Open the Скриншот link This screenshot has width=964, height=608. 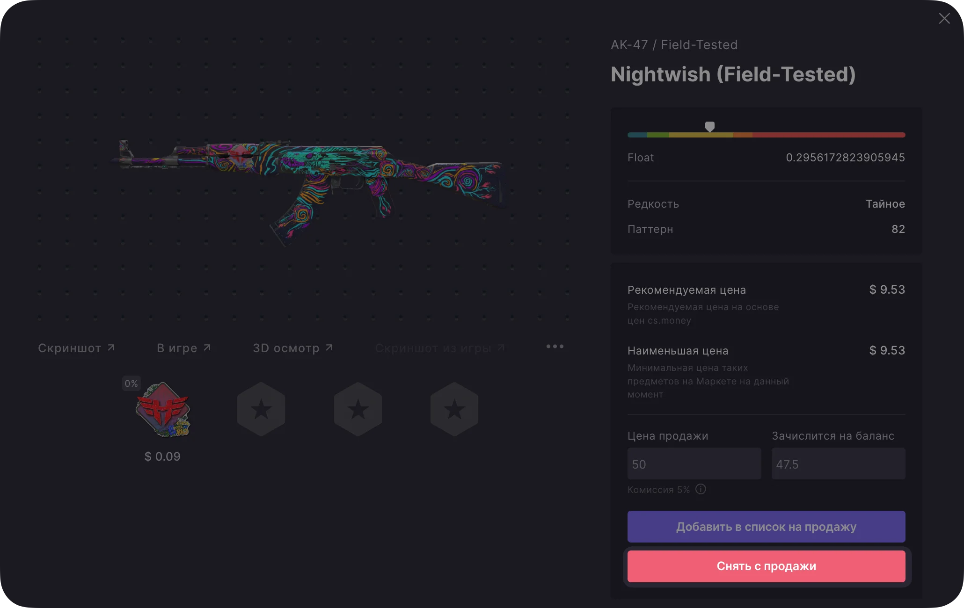76,348
